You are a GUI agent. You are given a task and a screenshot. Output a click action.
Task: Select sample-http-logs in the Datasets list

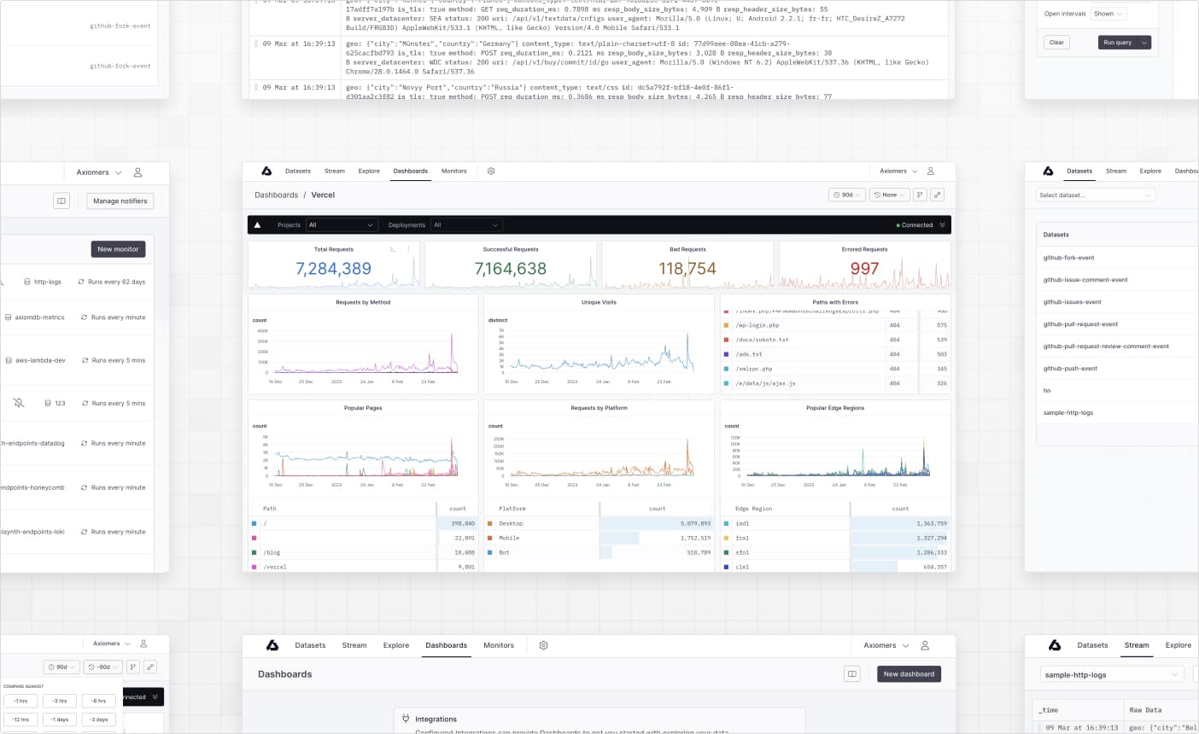pos(1068,413)
